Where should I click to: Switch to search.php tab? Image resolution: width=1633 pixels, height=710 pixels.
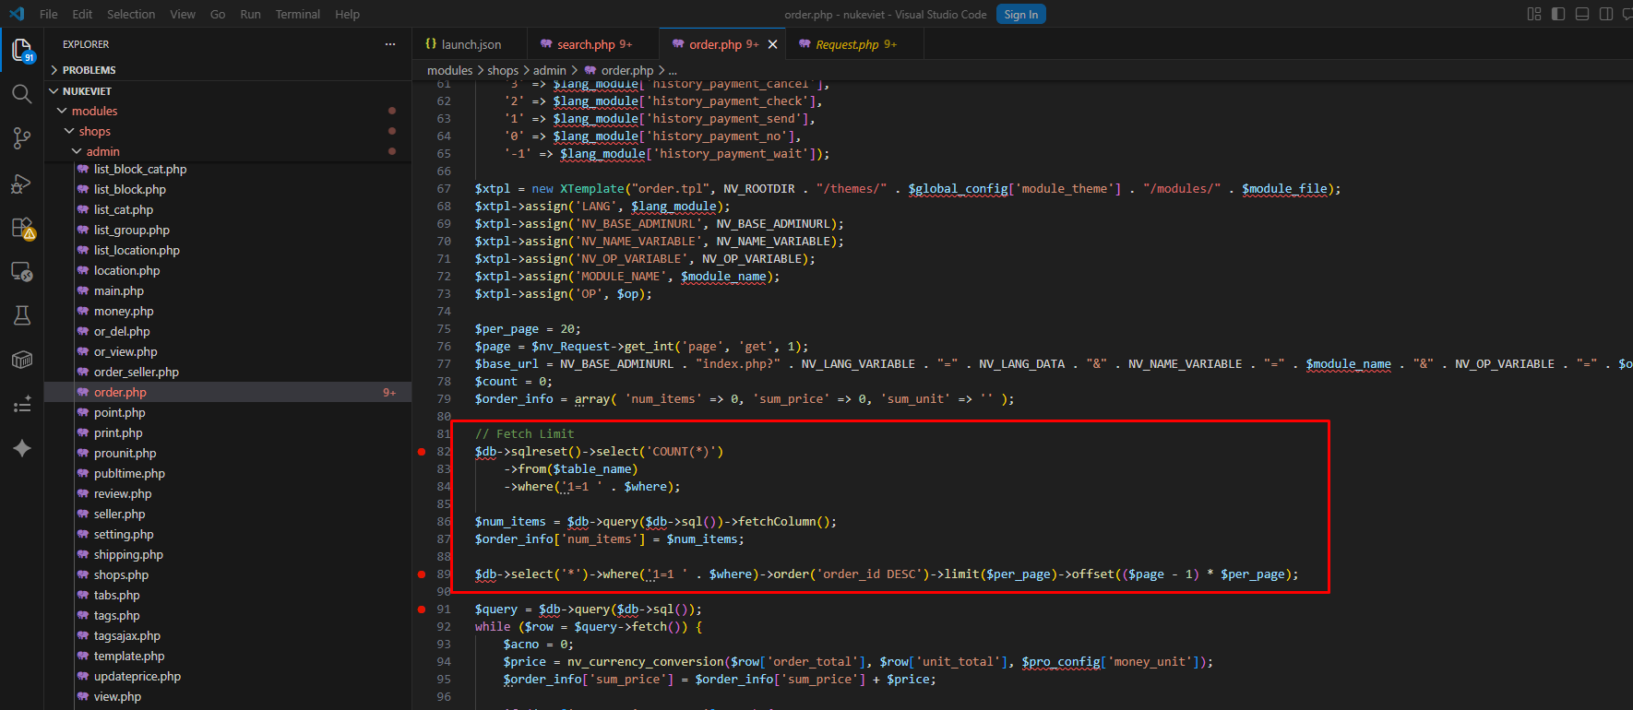tap(592, 44)
